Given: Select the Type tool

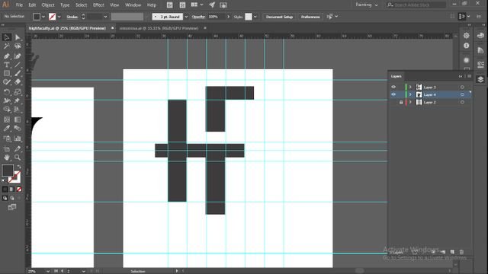Looking at the screenshot, I should tap(7, 65).
